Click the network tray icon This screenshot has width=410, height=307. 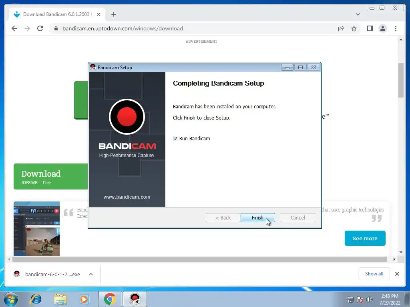pyautogui.click(x=350, y=299)
